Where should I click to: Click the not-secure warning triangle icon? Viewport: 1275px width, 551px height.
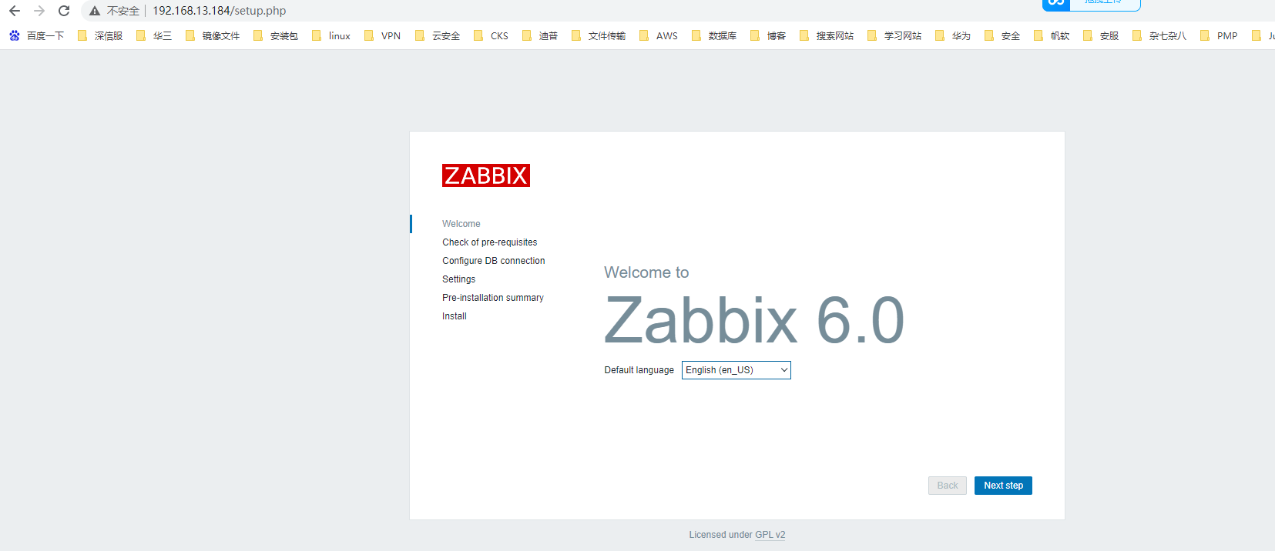(95, 11)
